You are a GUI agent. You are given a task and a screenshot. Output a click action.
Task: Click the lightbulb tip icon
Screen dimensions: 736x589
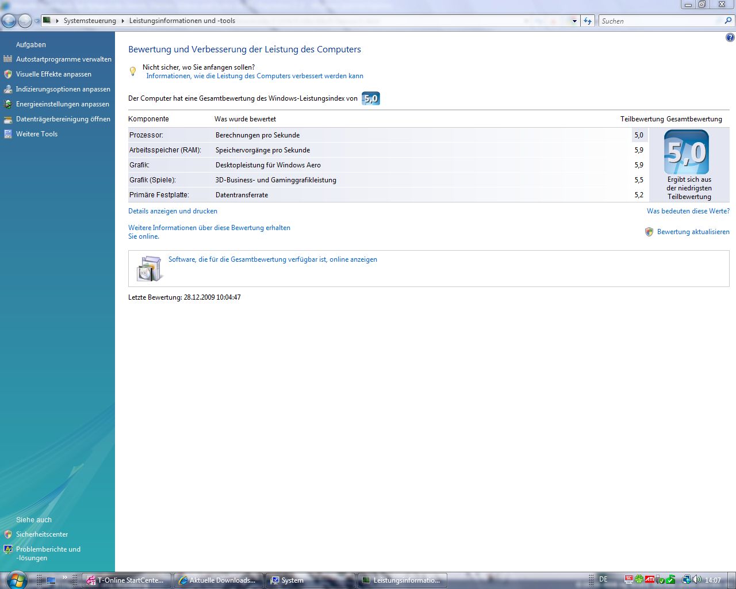(x=133, y=71)
